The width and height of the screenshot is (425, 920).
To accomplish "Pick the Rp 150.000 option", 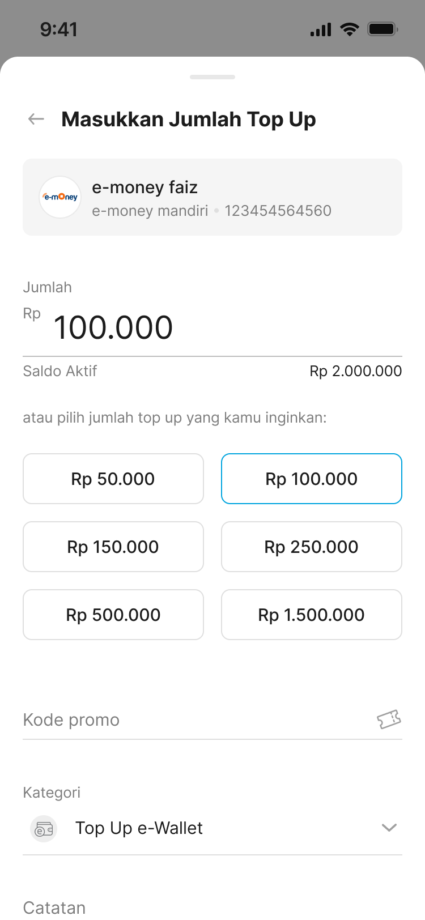I will [113, 547].
